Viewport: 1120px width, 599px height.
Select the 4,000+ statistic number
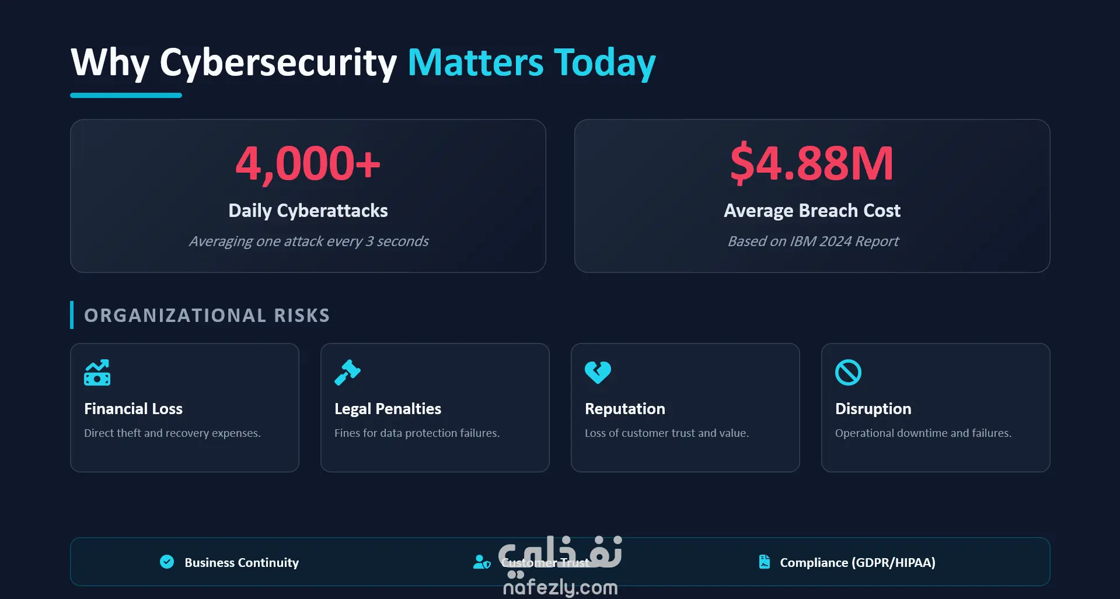(x=308, y=163)
